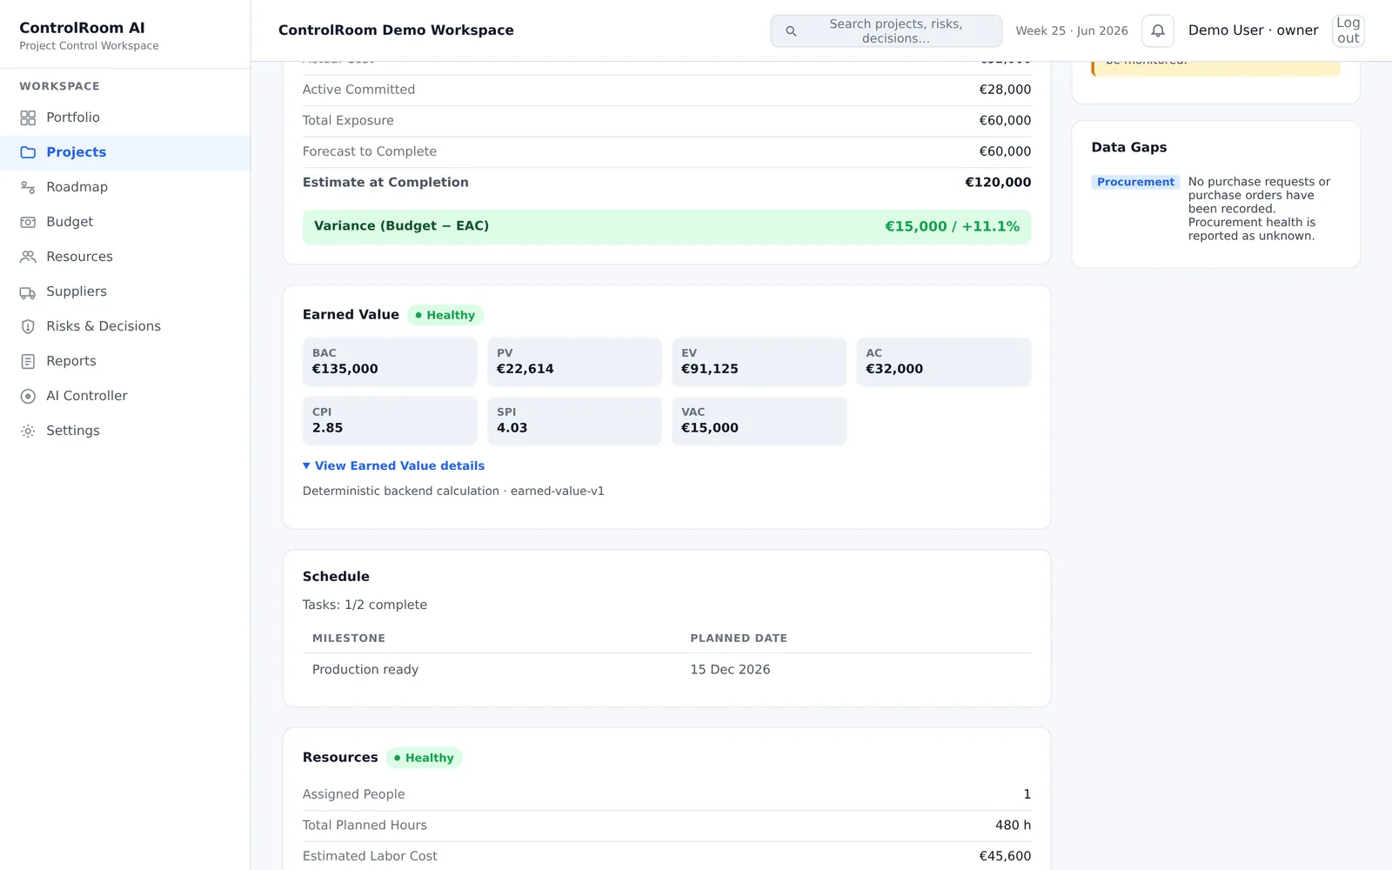Click the Estimated Labor Cost €45,600 value
The width and height of the screenshot is (1392, 870).
point(1005,856)
